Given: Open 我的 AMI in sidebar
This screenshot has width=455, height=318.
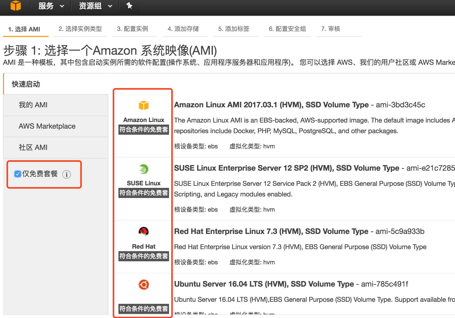Looking at the screenshot, I should click(56, 105).
